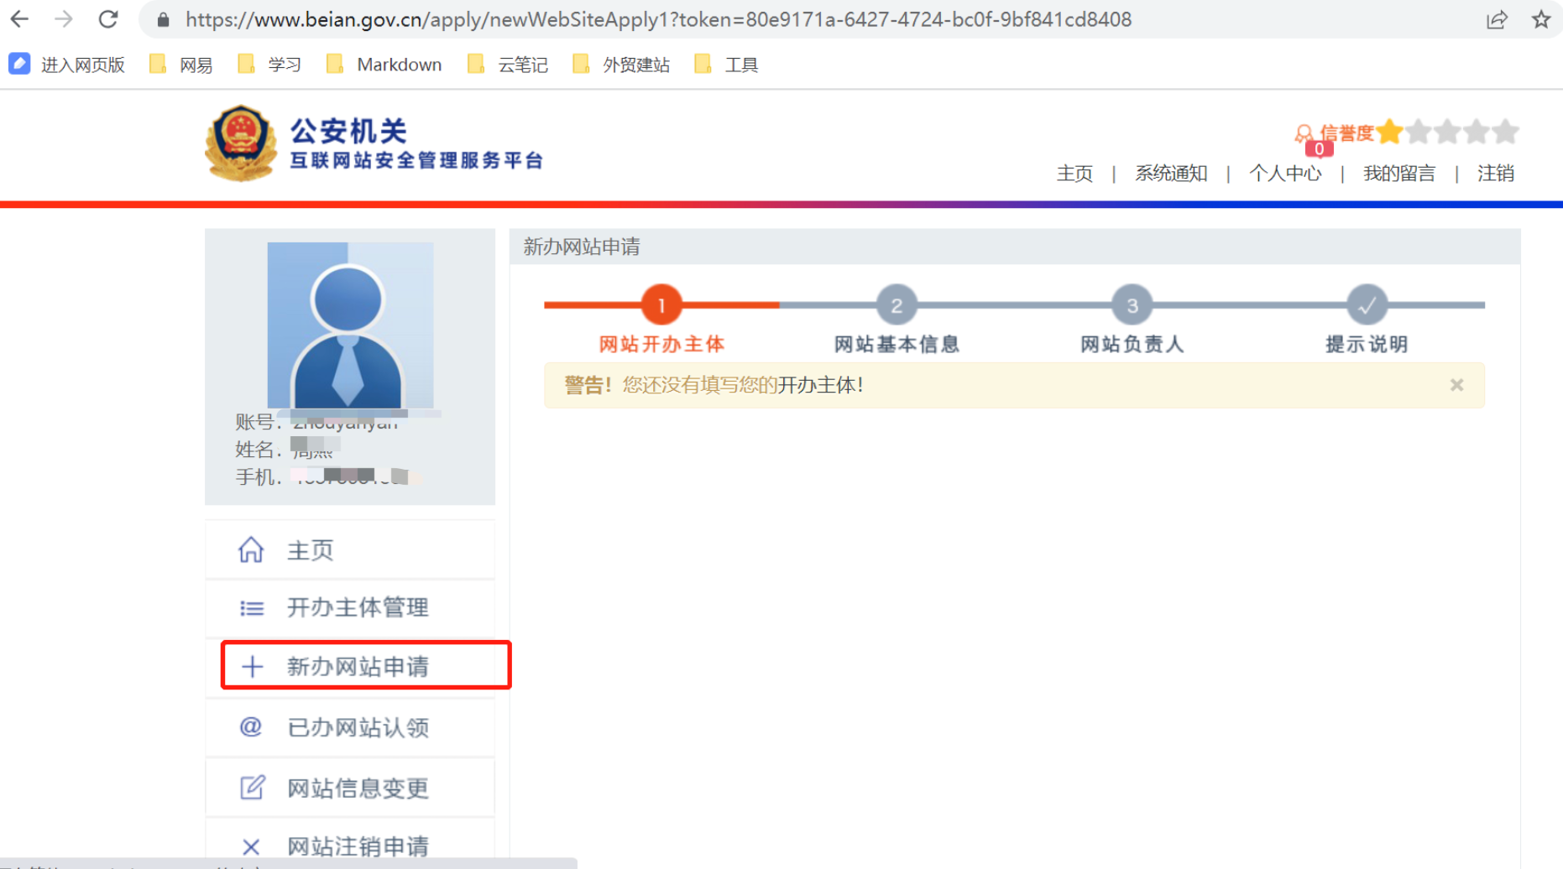Open the 外贸建站 bookmark folder
Image resolution: width=1563 pixels, height=869 pixels.
621,65
